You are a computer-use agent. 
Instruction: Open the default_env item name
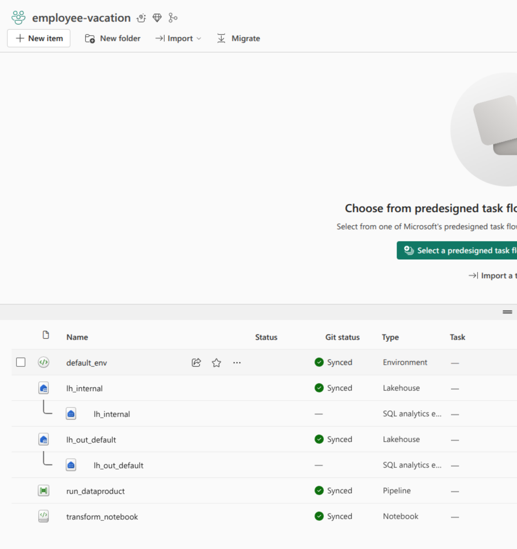coord(87,363)
